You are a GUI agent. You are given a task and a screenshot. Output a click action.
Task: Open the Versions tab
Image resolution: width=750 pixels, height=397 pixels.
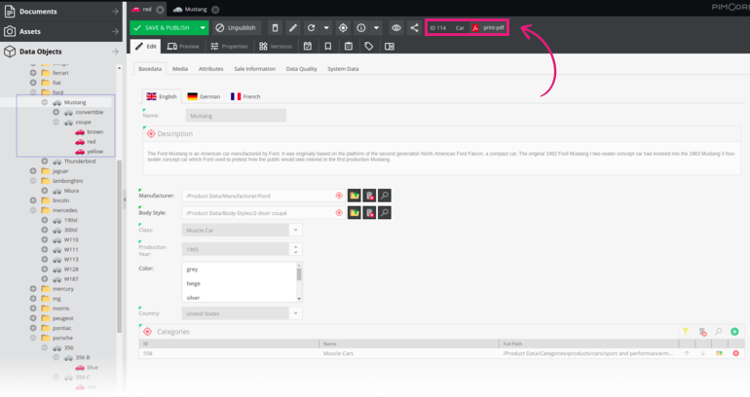tap(276, 47)
